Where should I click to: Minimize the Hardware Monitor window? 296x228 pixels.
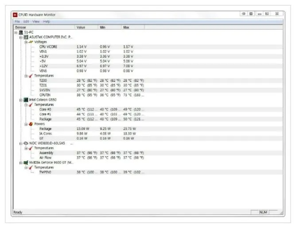(260, 14)
